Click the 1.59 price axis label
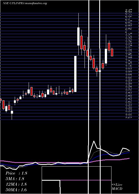 [128, 80]
